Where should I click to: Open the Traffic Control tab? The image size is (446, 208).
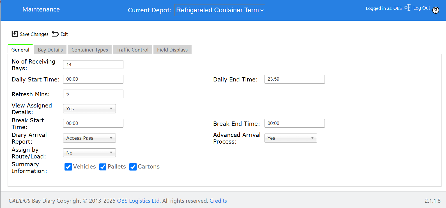[x=132, y=50]
